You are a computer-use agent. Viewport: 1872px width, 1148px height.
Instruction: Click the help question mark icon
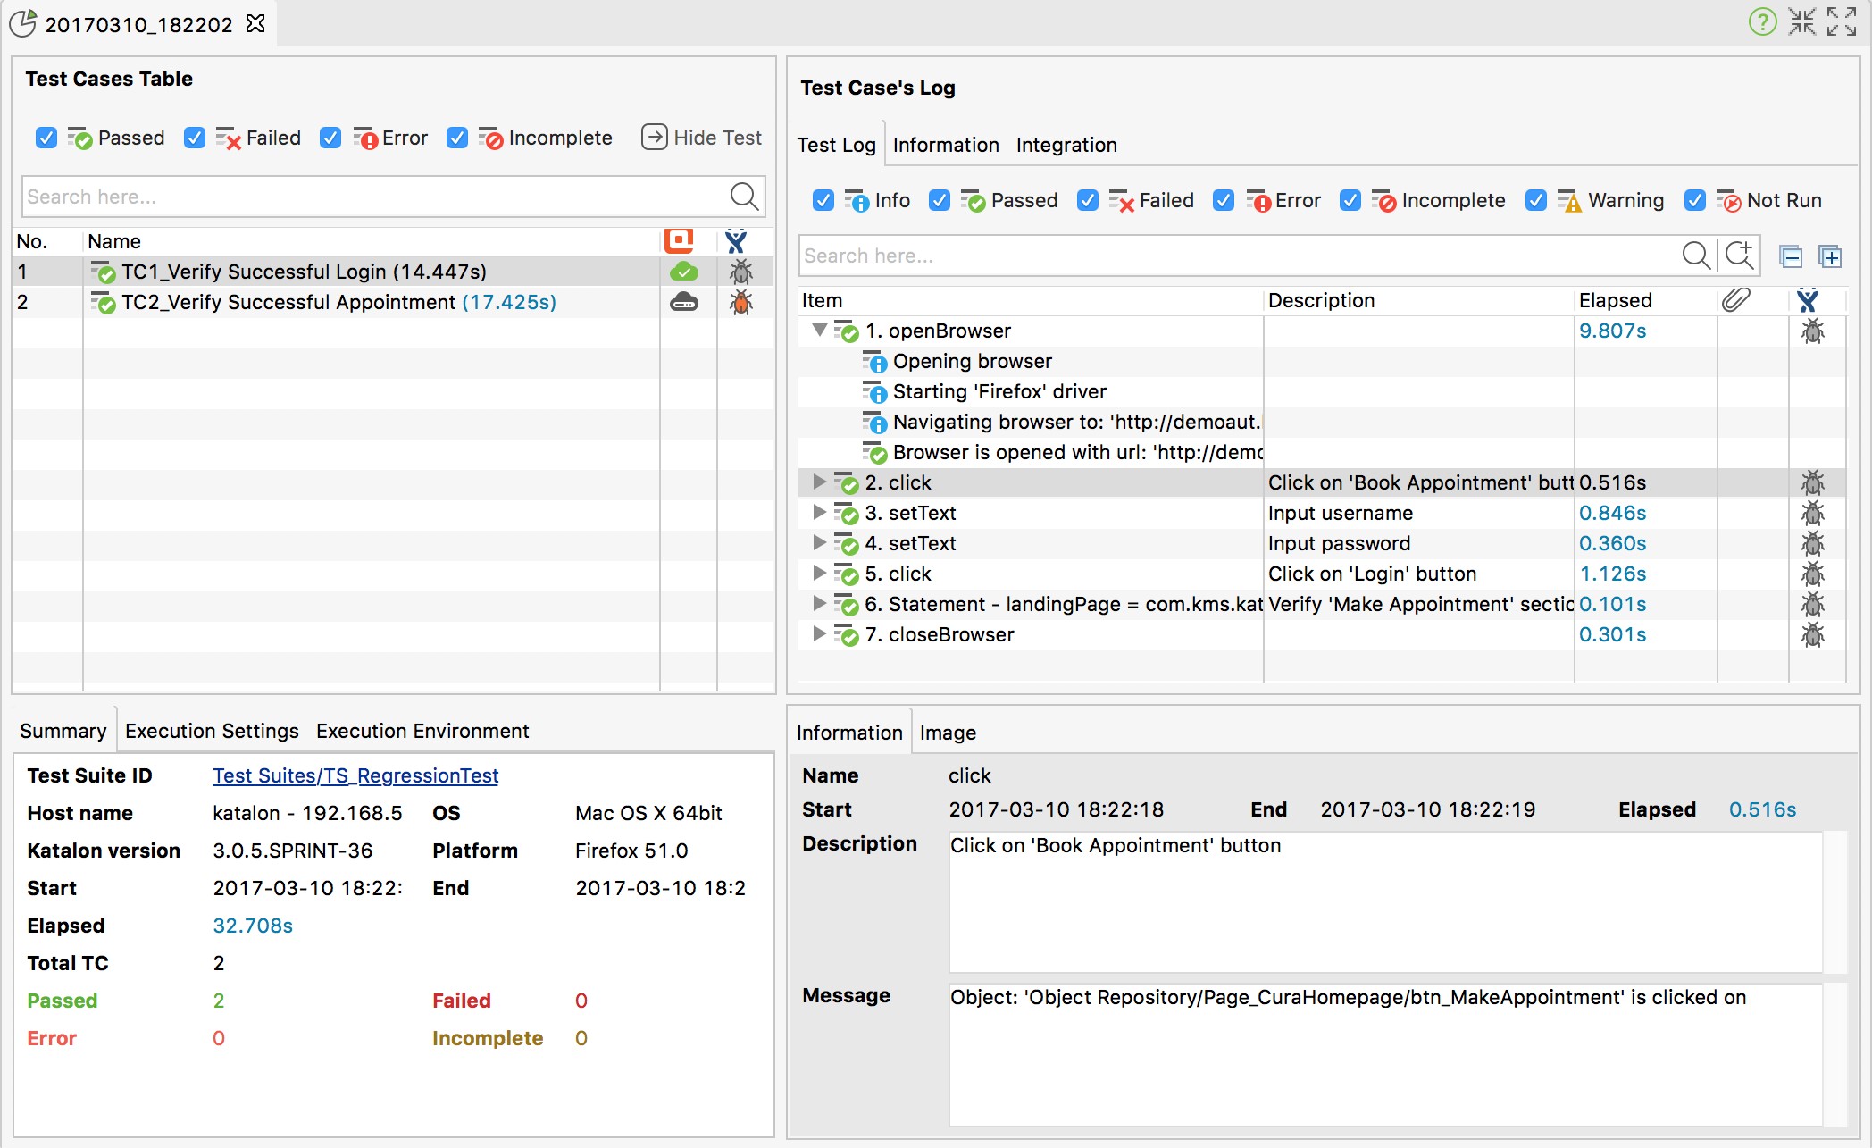tap(1761, 21)
